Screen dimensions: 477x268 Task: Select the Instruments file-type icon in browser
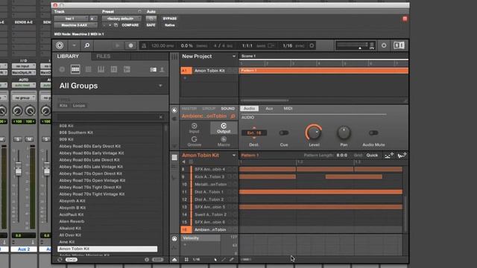(x=101, y=69)
